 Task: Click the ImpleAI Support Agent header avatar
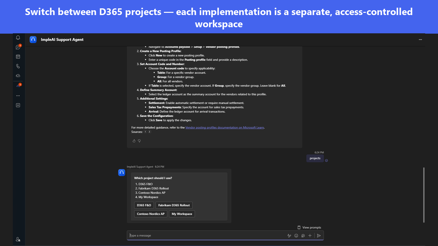[x=33, y=39]
